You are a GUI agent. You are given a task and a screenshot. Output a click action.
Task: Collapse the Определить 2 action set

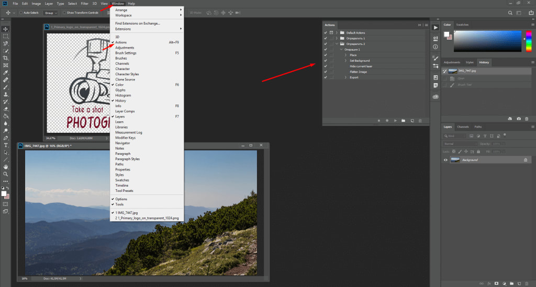pos(337,44)
